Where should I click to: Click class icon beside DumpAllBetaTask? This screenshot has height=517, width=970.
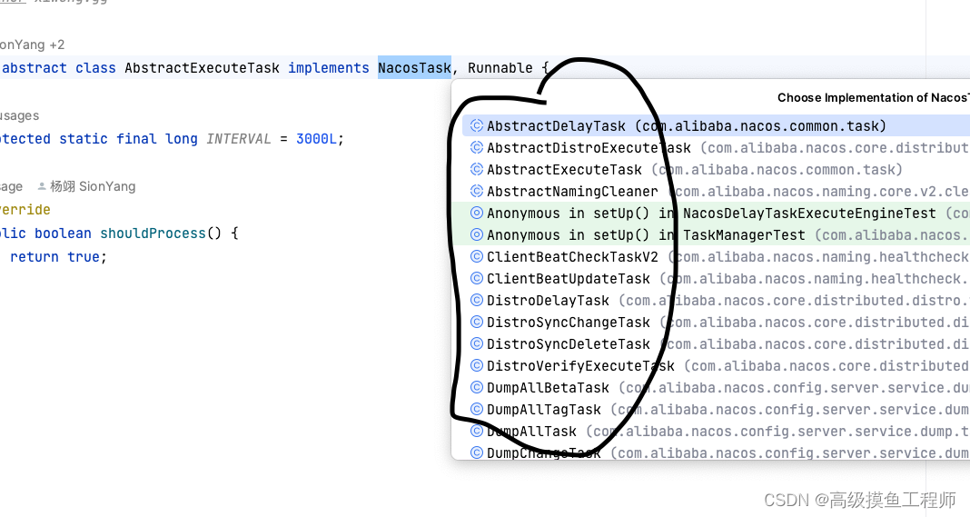(x=476, y=388)
